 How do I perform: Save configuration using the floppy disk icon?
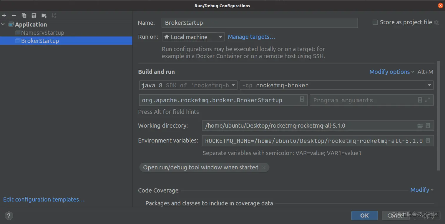pyautogui.click(x=34, y=16)
